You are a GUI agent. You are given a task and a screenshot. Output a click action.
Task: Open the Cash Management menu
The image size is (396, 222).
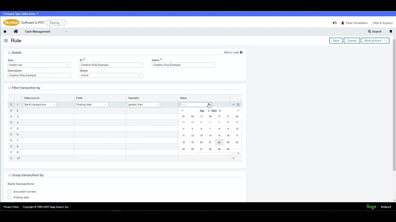46,31
